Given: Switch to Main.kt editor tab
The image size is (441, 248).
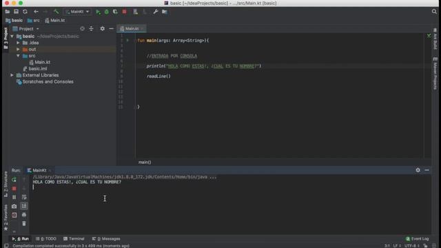Looking at the screenshot, I should pyautogui.click(x=131, y=29).
